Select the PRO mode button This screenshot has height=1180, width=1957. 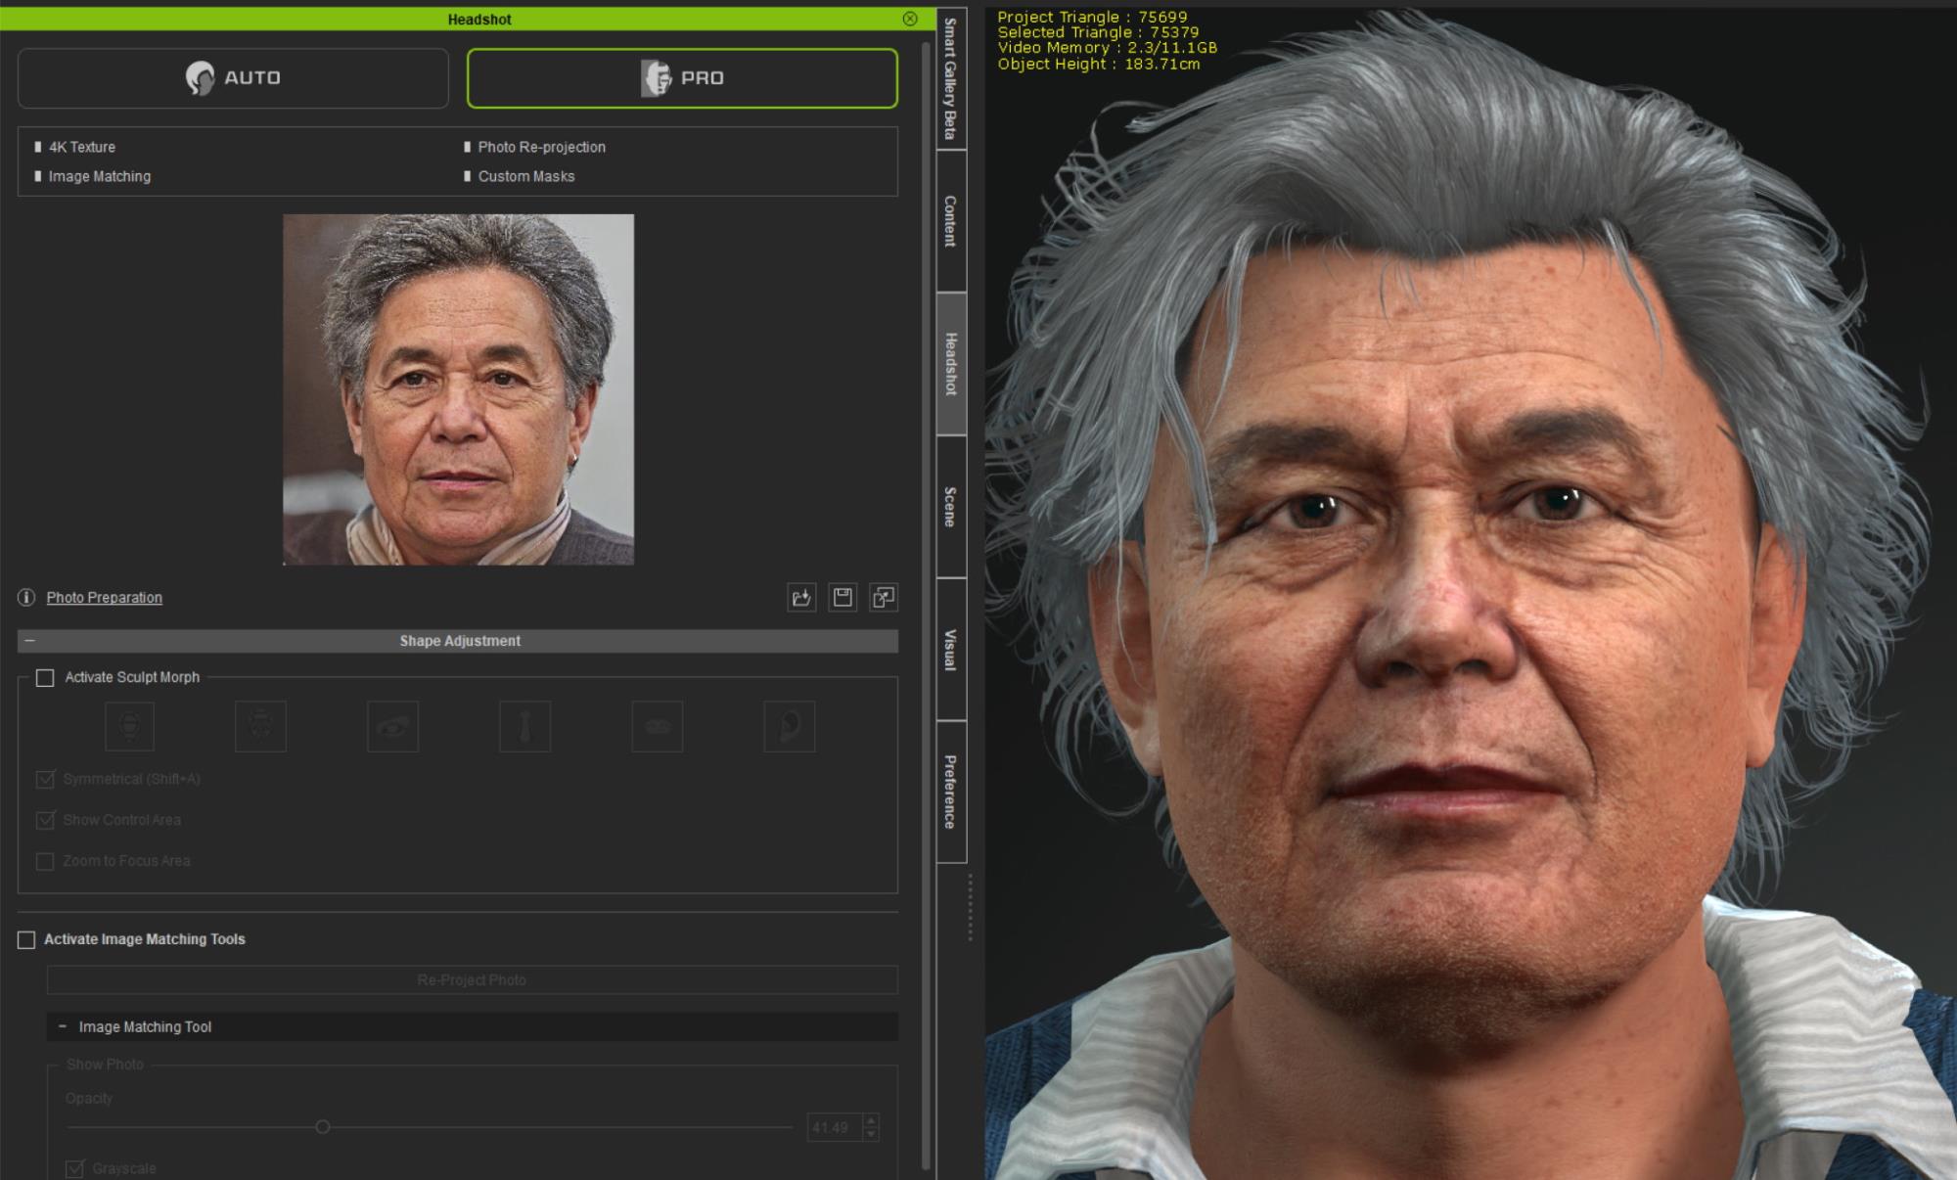click(682, 78)
